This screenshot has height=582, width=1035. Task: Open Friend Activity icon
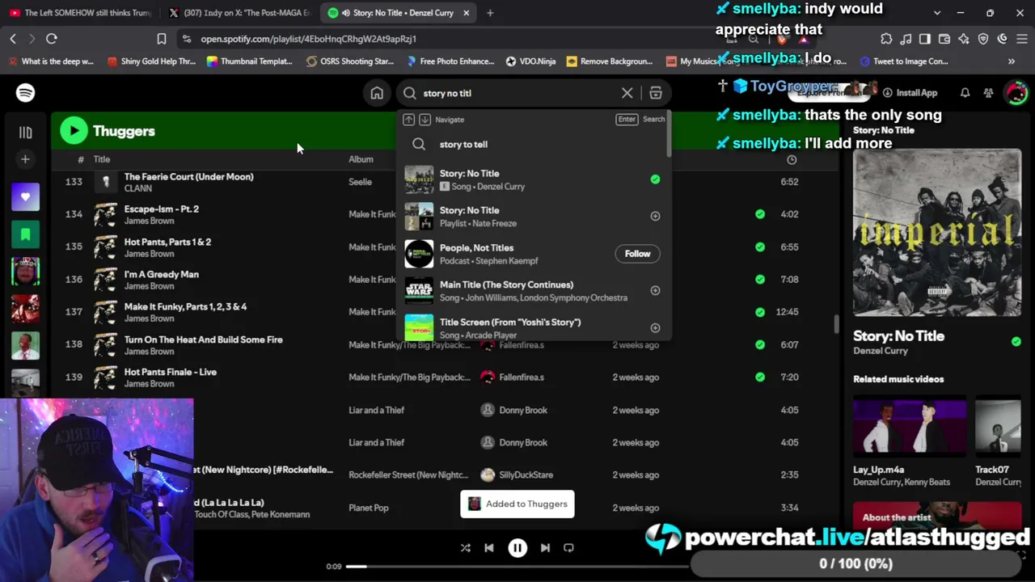tap(988, 93)
